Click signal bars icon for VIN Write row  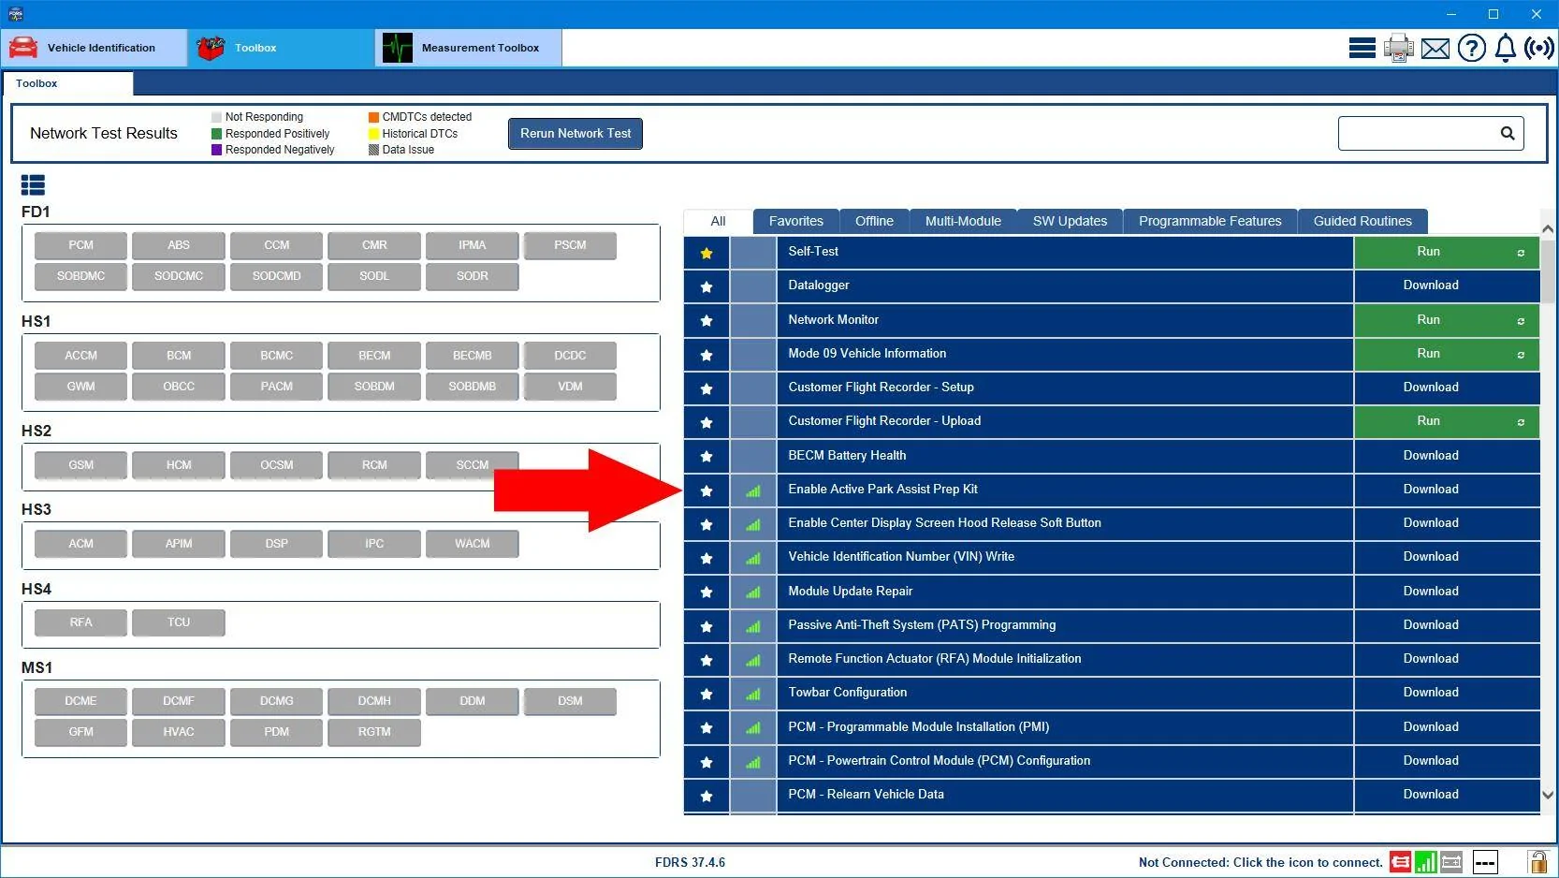753,558
